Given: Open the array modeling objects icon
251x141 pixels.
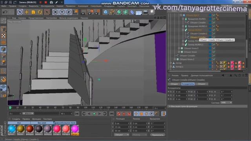Looking at the screenshot, I should (125, 12).
